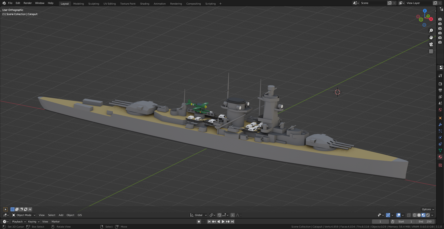Screen dimensions: 444x229
Task: Open the gizmo options dropdown arrow
Action: point(392,215)
